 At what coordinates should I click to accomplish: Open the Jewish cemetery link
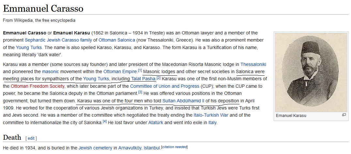pyautogui.click(x=95, y=148)
